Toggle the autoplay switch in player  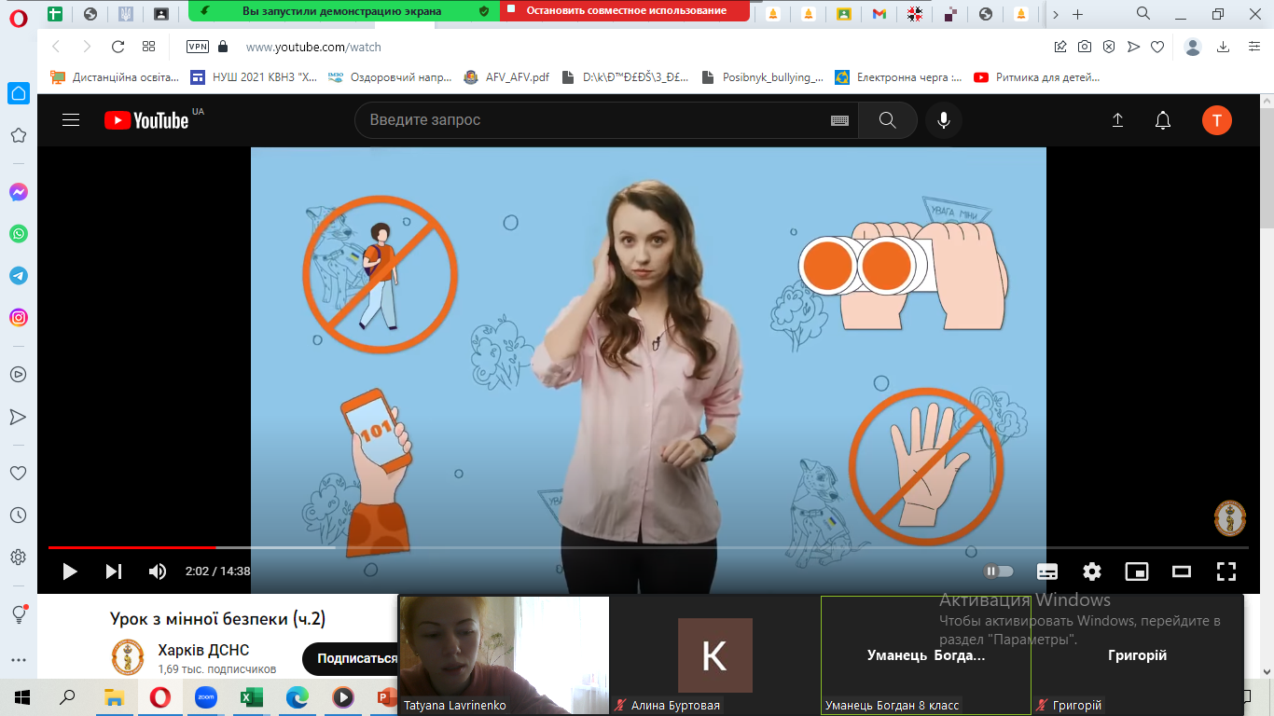coord(999,571)
